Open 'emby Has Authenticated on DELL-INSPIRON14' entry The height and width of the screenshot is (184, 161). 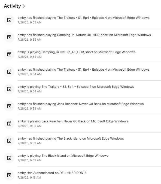(83, 175)
